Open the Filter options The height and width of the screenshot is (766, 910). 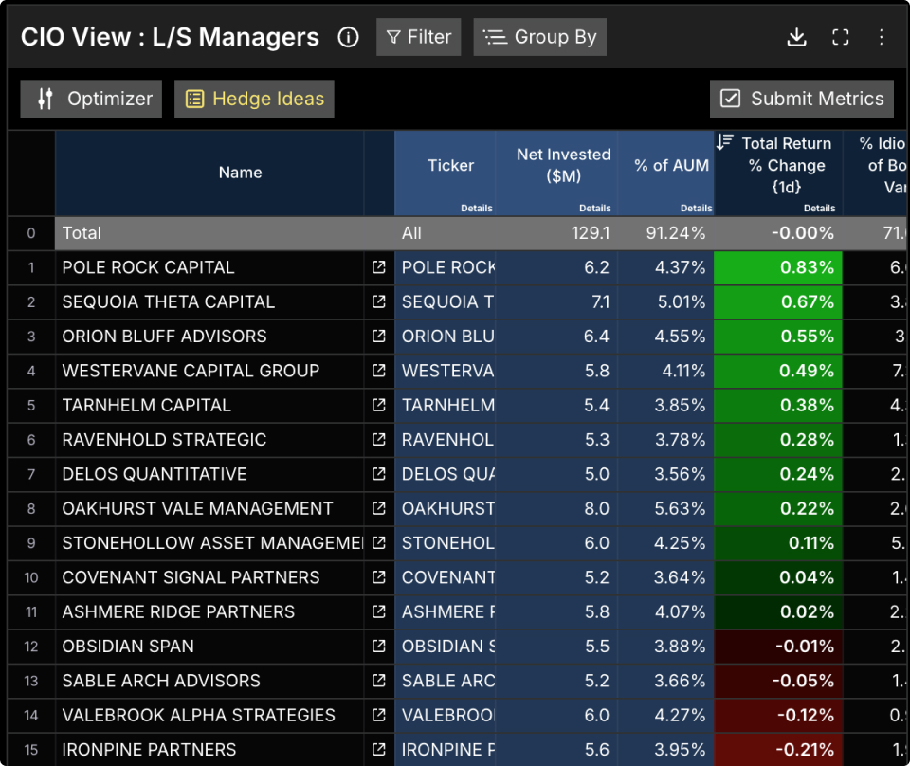click(x=418, y=37)
